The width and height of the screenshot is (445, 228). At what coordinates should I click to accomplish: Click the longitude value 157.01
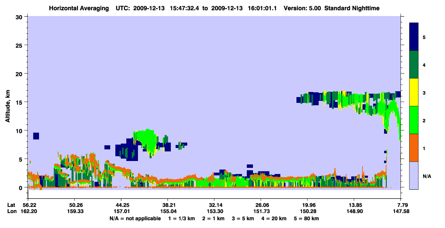121,211
